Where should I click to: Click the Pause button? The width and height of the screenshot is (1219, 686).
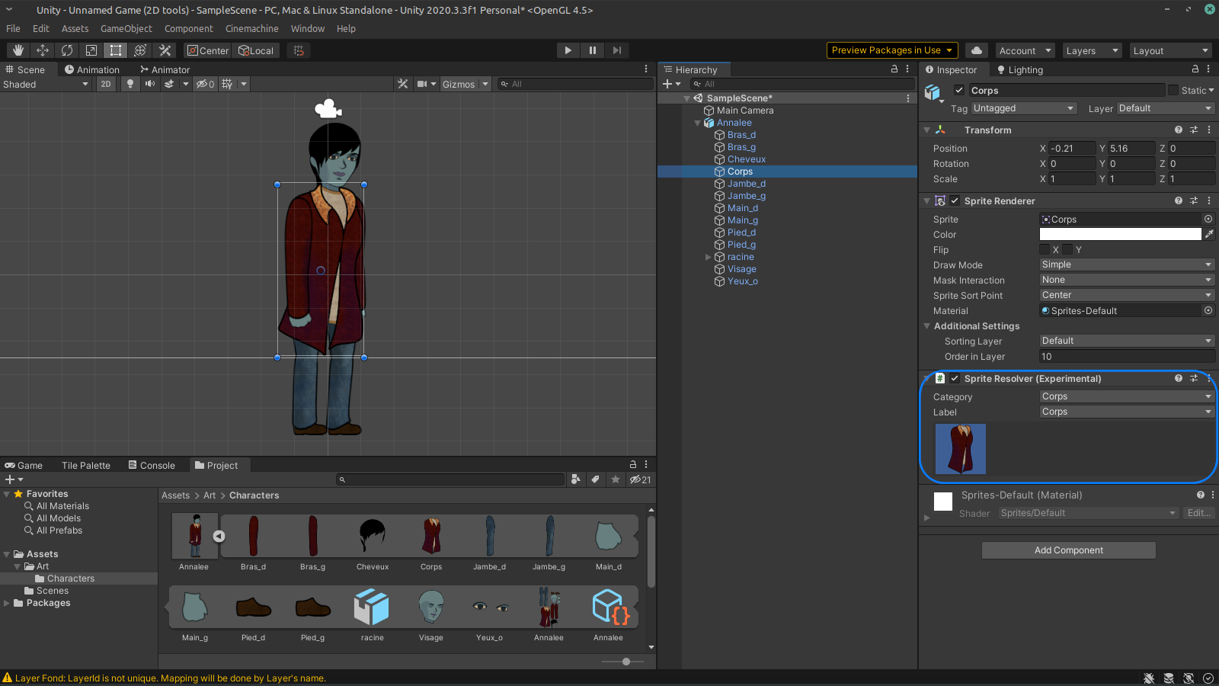[592, 50]
